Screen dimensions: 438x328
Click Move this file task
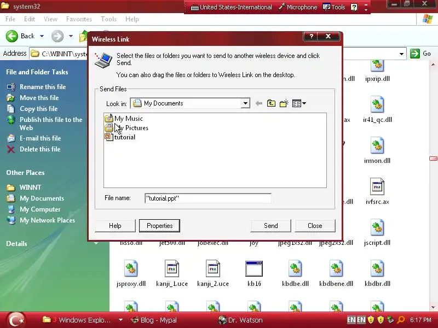39,98
